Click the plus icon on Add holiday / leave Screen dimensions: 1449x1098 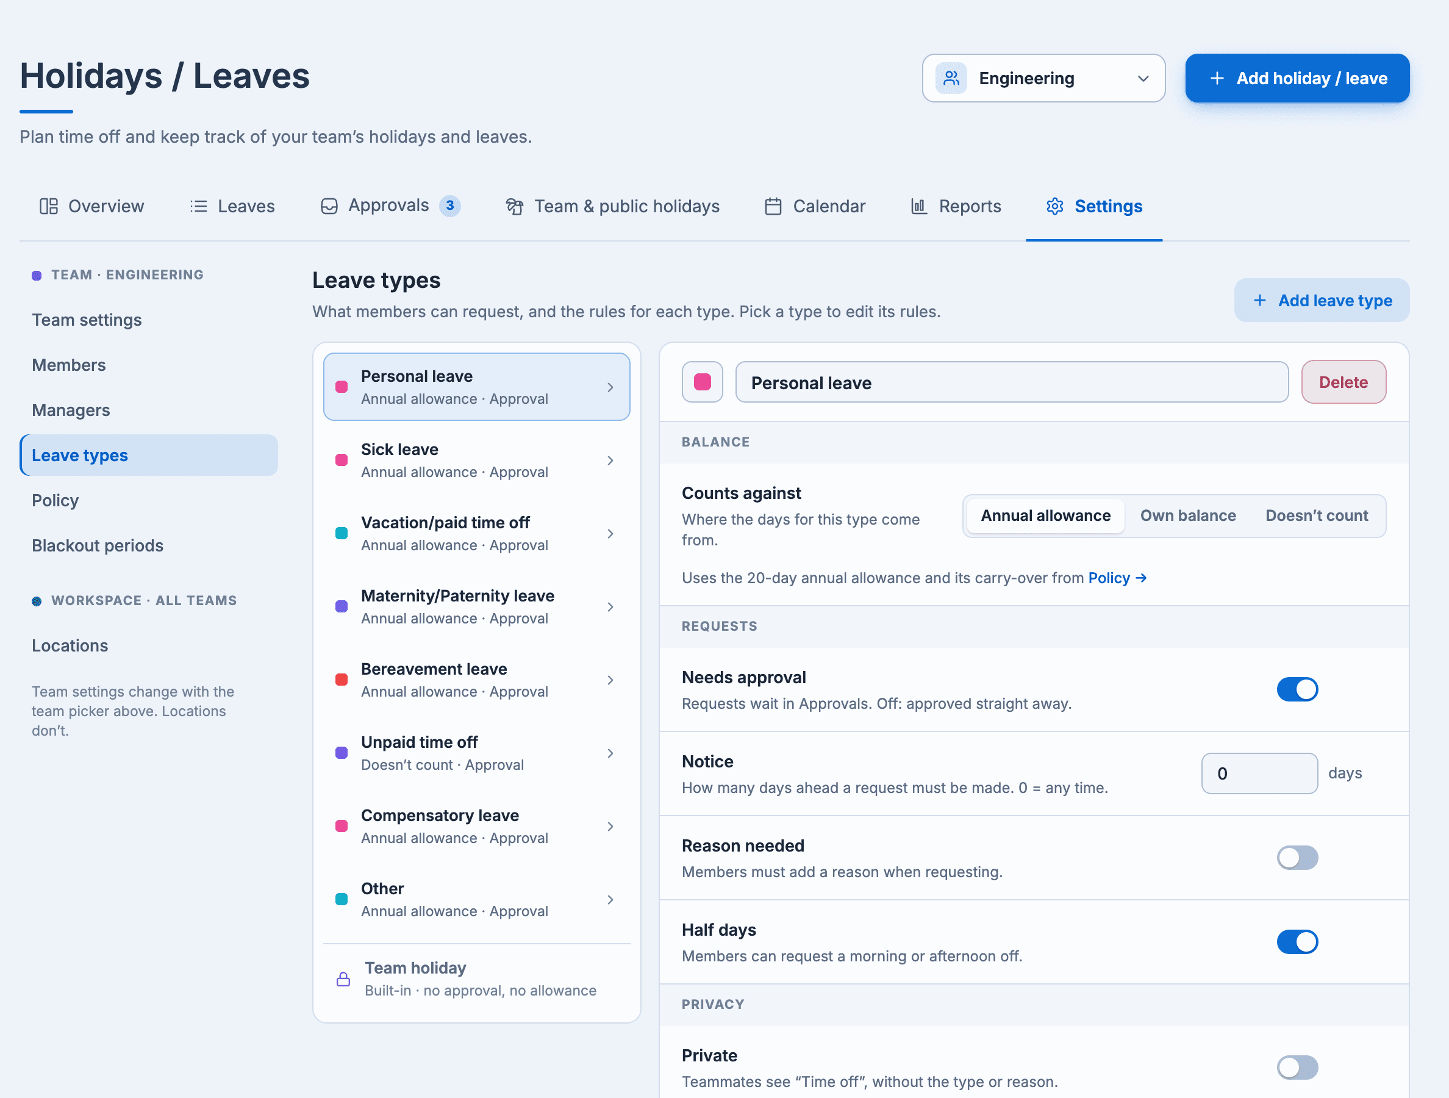(x=1217, y=78)
